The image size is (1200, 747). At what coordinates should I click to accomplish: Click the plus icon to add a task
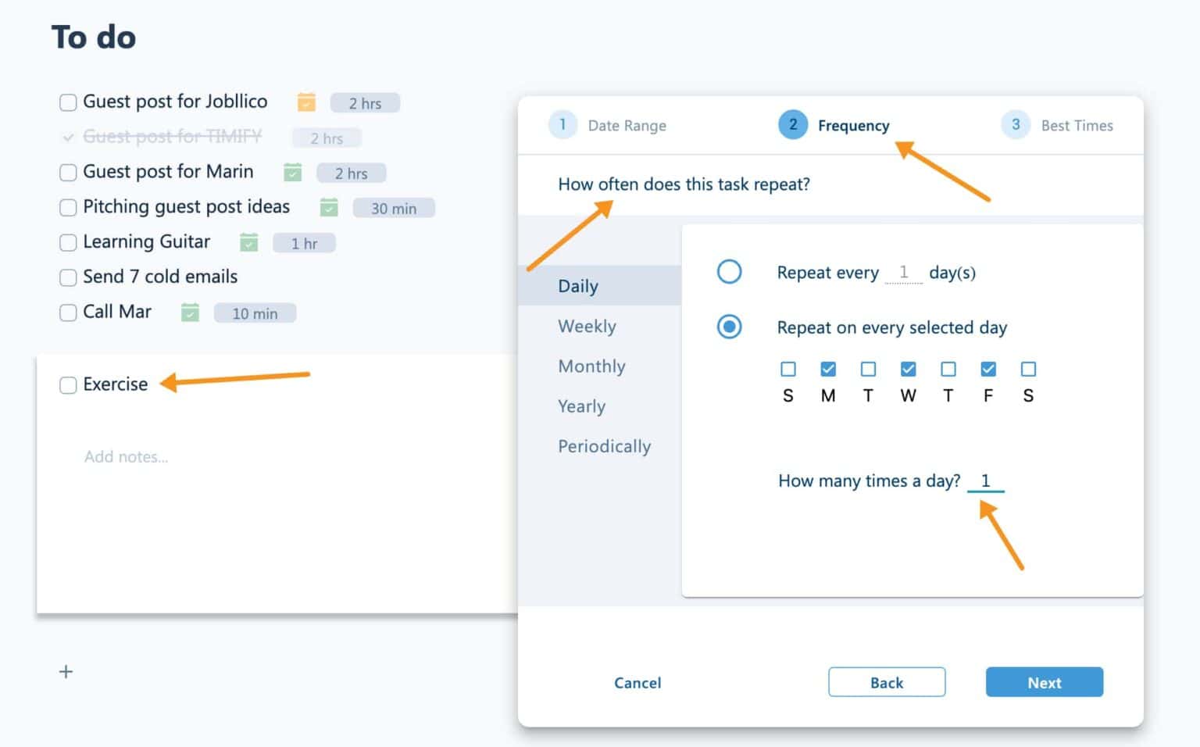tap(66, 672)
